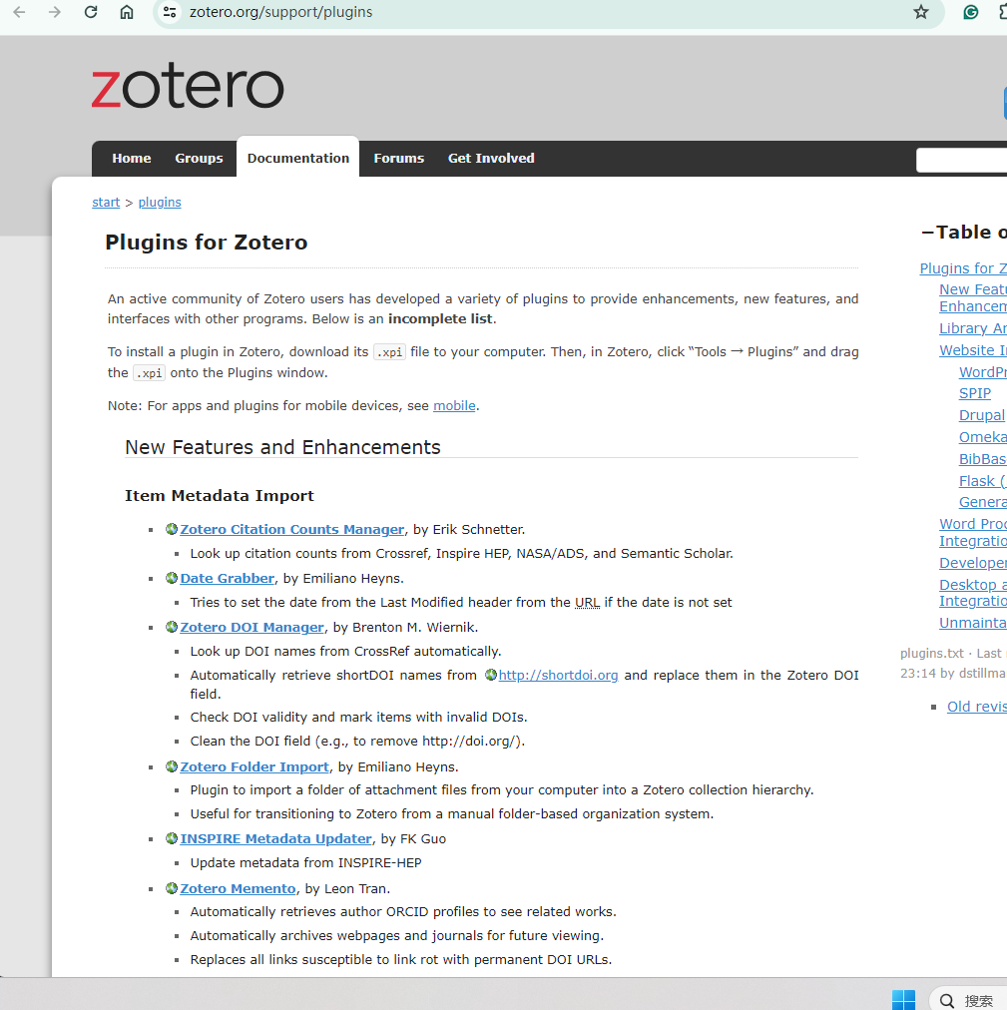Click globe icon beside Zotero Citation Counts Manager
Image resolution: width=1007 pixels, height=1010 pixels.
[x=172, y=529]
